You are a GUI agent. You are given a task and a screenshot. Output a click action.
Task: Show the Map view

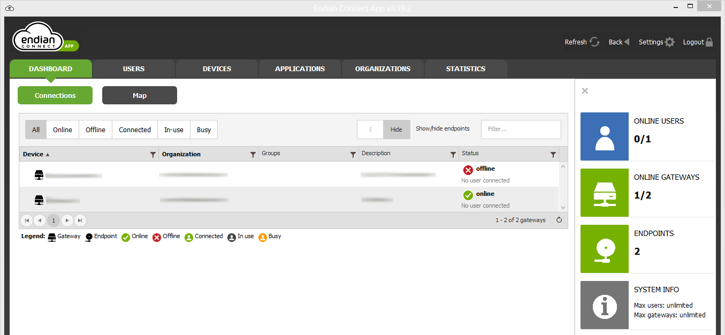click(x=140, y=95)
